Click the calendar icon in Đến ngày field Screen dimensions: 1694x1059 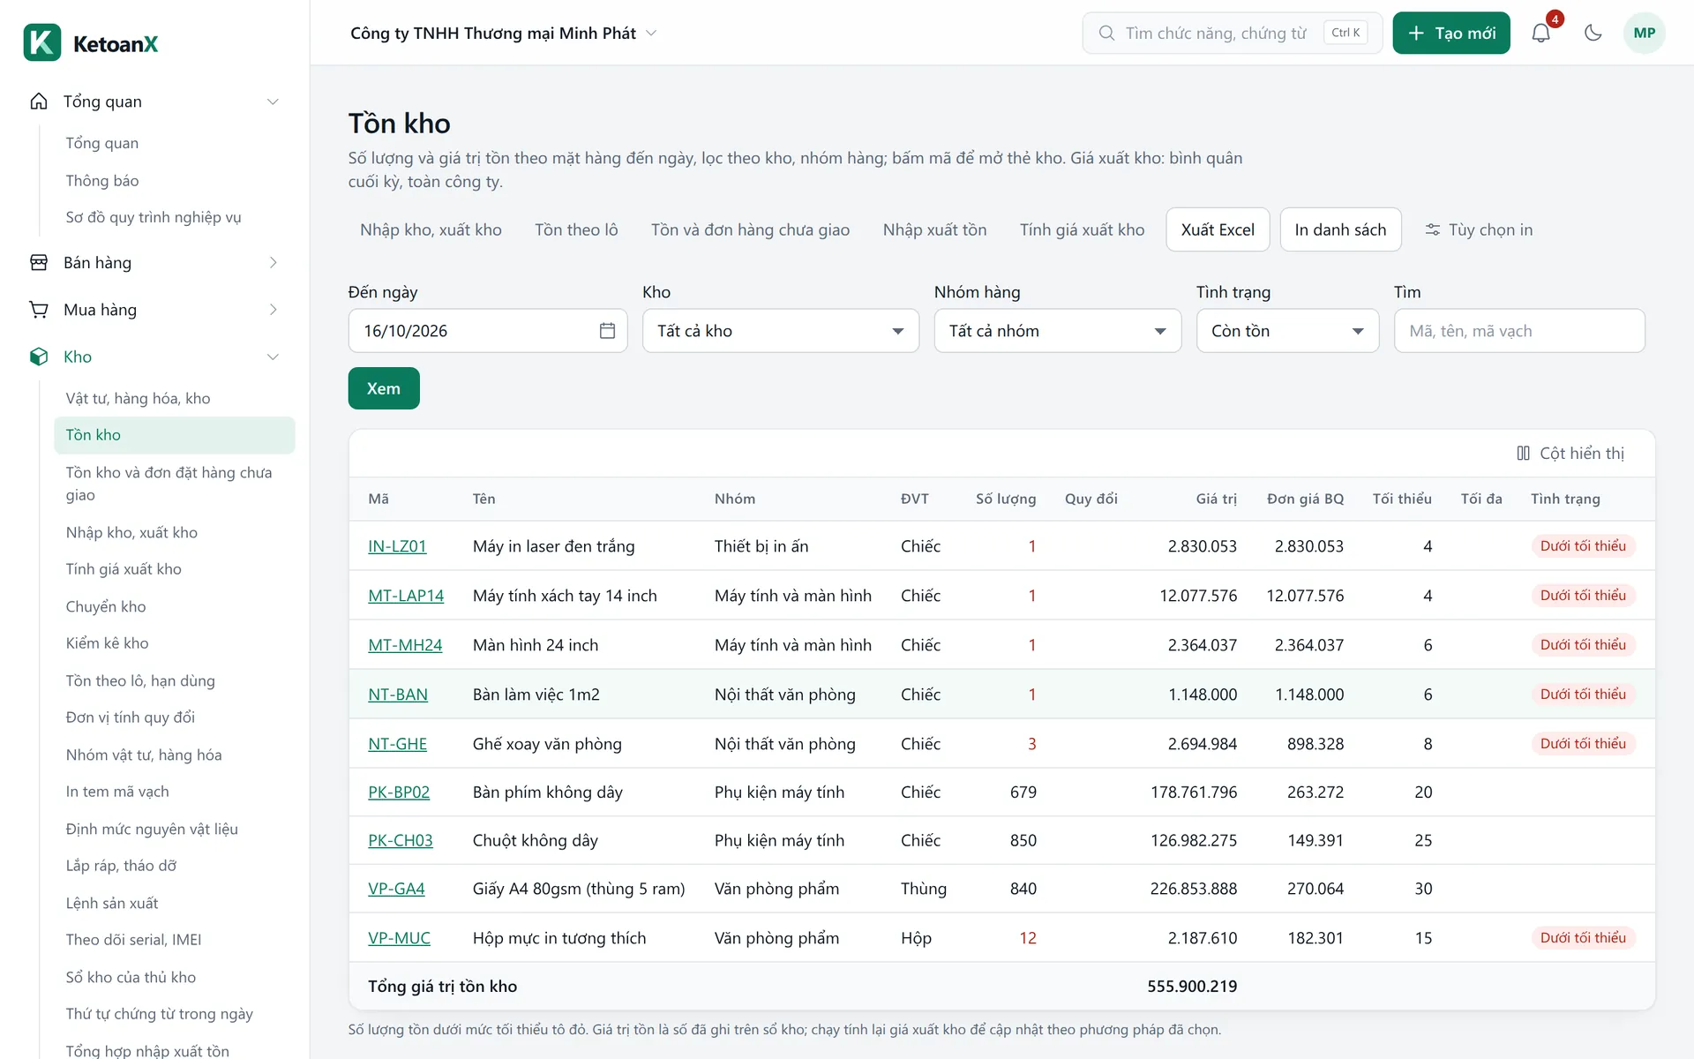(607, 331)
